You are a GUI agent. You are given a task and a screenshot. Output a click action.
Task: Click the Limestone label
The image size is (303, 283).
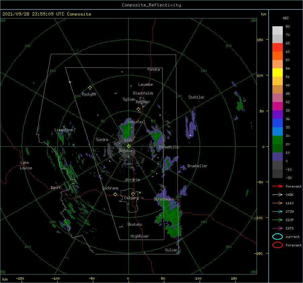coord(64,130)
